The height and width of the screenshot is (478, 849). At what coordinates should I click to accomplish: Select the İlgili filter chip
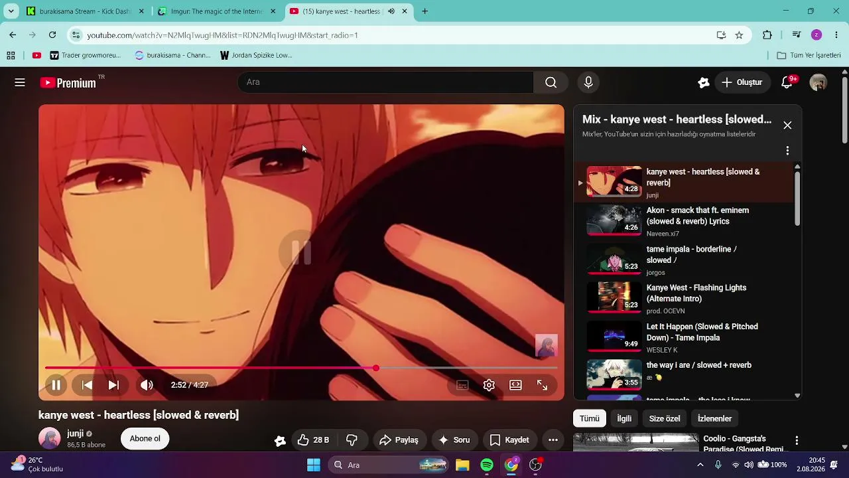[x=624, y=419]
